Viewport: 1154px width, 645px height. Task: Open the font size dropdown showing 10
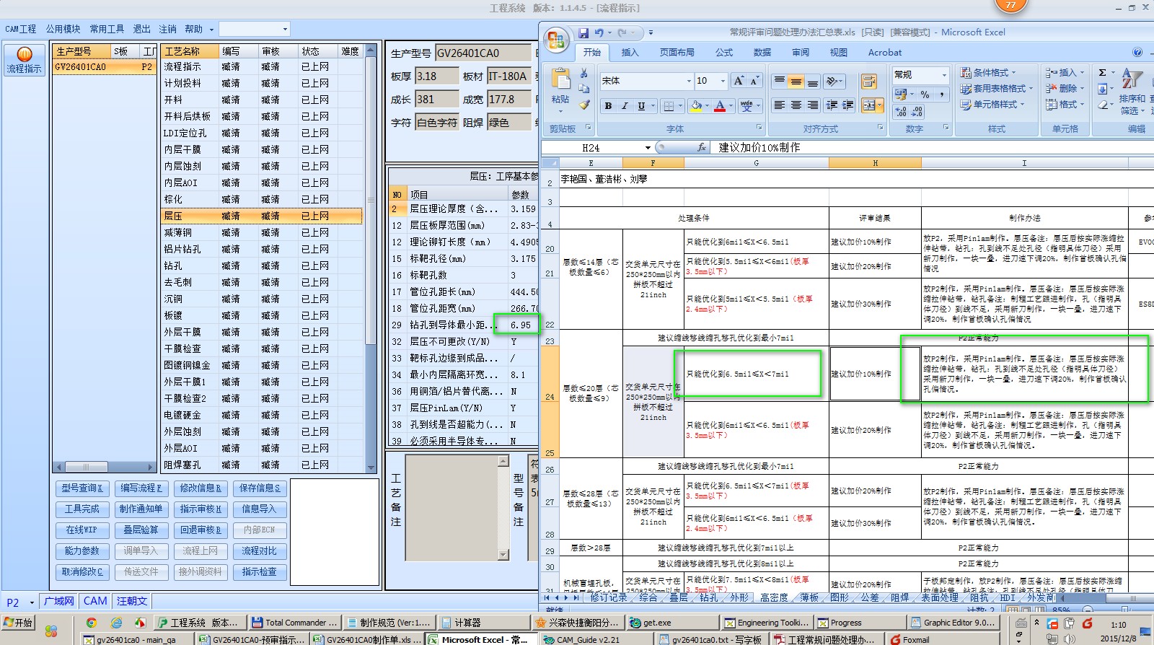pos(722,81)
